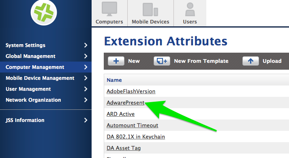Expand the JSS Information chevron
The image size is (289, 158).
point(86,120)
